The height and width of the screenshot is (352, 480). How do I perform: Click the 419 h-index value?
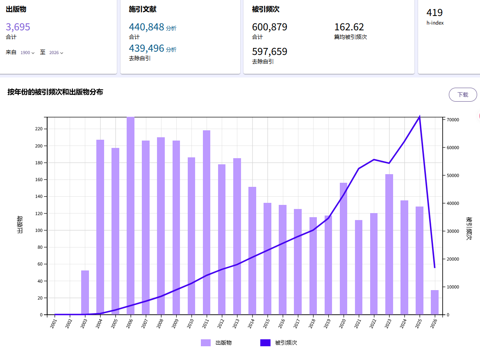click(435, 13)
